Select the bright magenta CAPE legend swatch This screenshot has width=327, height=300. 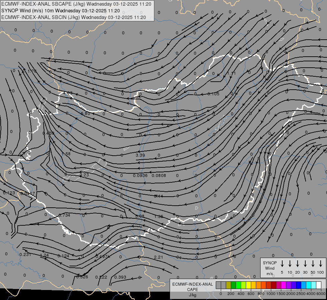pyautogui.click(x=284, y=285)
